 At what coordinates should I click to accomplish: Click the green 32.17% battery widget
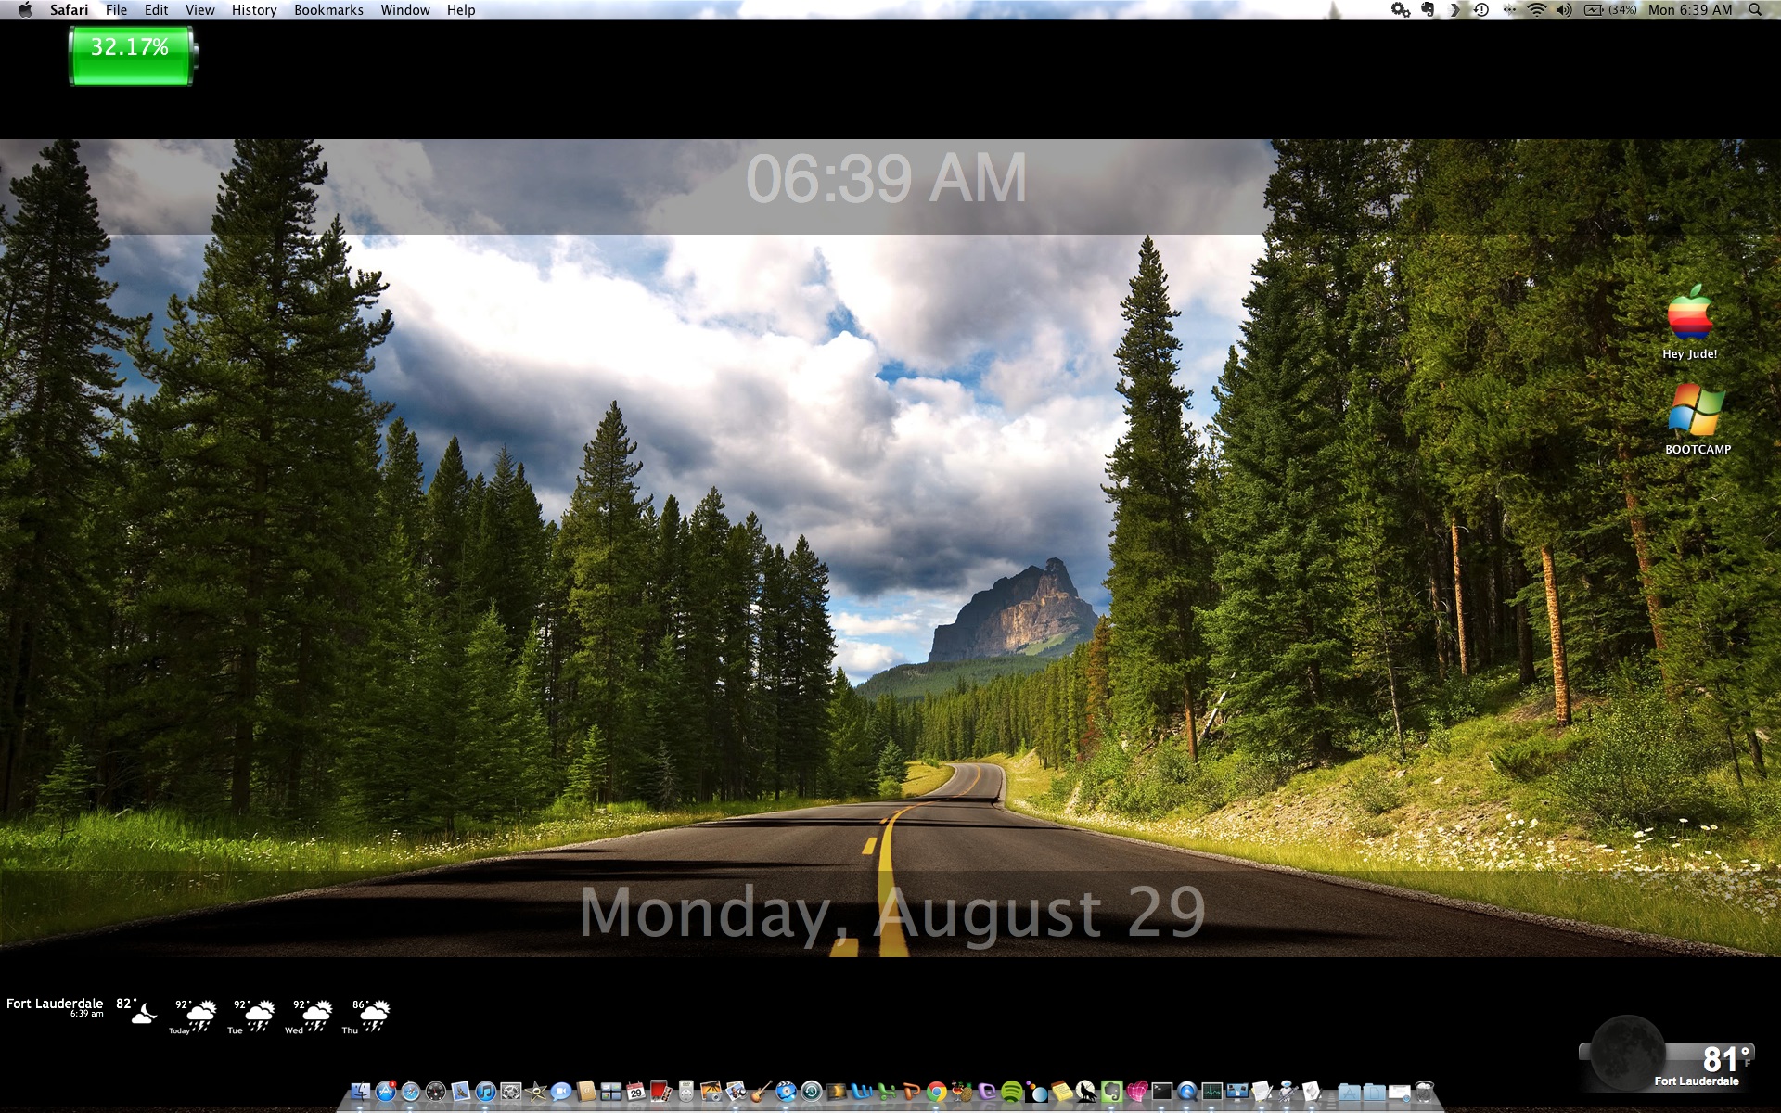pos(131,56)
